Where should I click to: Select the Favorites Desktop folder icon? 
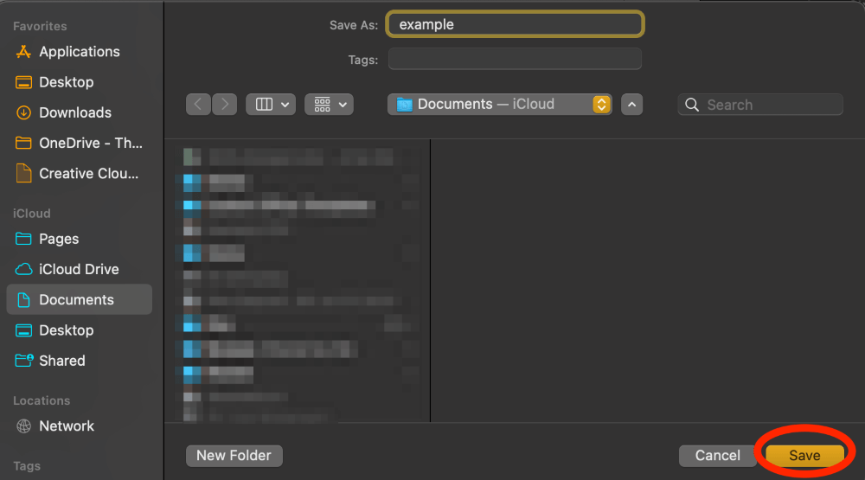[x=23, y=82]
